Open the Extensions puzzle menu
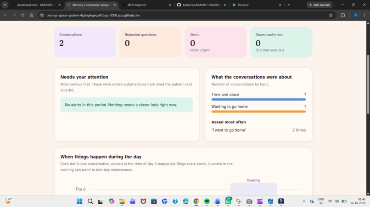 pyautogui.click(x=343, y=15)
